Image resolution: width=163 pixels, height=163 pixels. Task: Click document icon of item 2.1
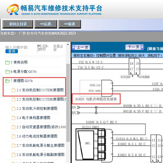click(14, 90)
